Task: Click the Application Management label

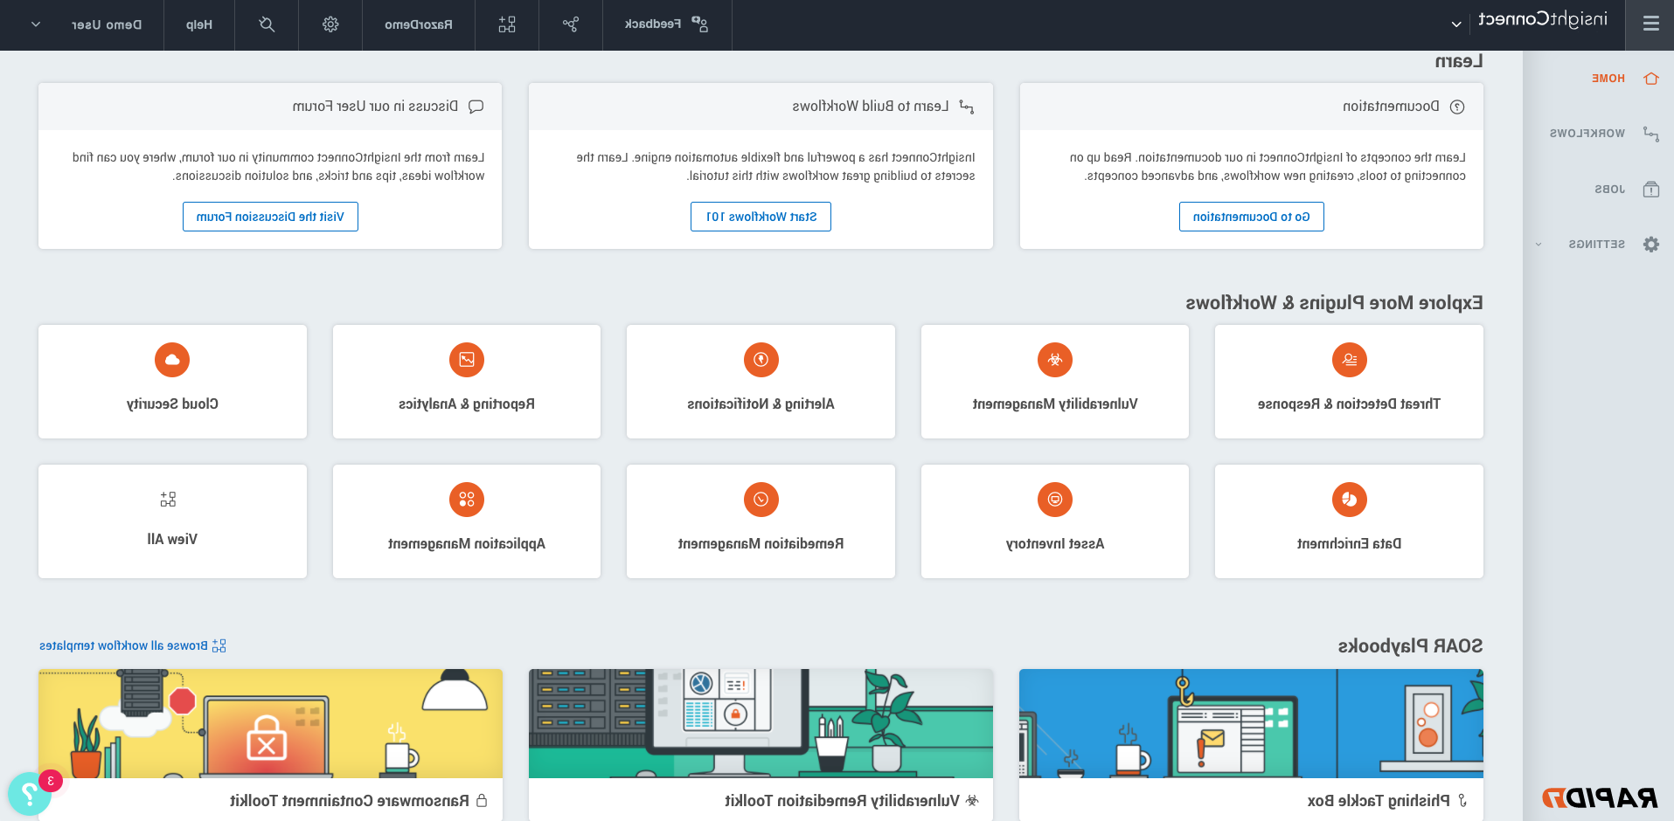Action: (467, 543)
